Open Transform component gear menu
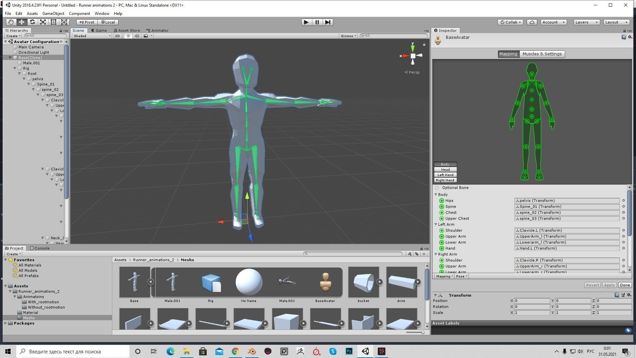The height and width of the screenshot is (358, 636). 629,295
